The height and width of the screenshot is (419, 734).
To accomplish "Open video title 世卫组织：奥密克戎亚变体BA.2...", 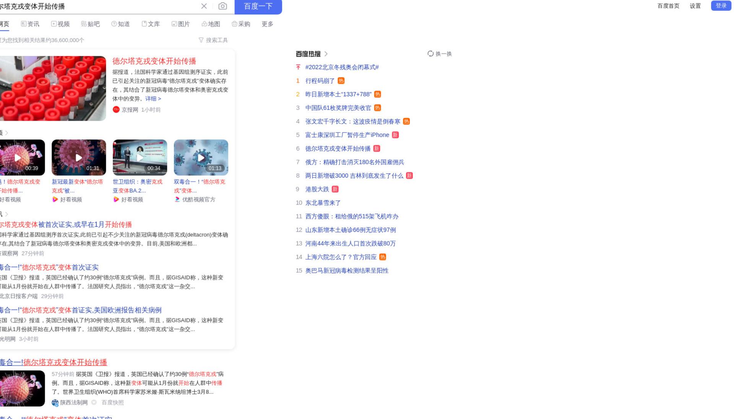I will [138, 186].
